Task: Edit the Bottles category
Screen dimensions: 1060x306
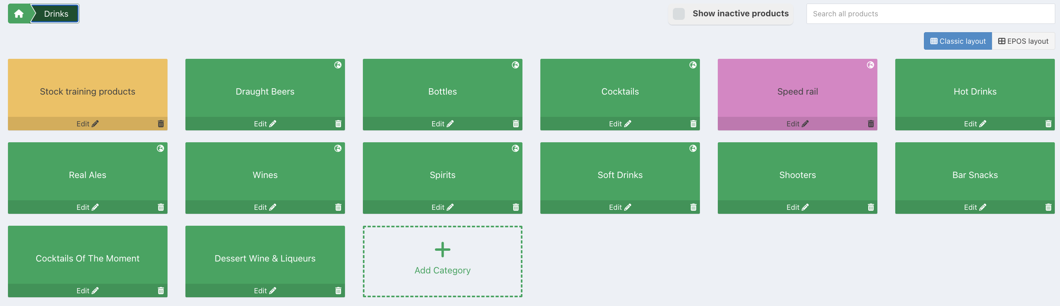Action: tap(442, 124)
